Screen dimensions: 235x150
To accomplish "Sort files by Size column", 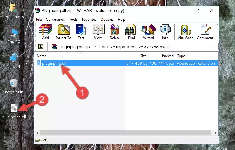I will [x=137, y=56].
